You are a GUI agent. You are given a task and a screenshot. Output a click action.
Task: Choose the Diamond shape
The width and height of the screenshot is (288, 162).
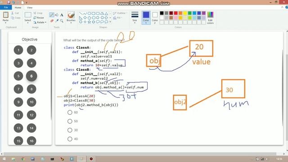pyautogui.click(x=85, y=18)
